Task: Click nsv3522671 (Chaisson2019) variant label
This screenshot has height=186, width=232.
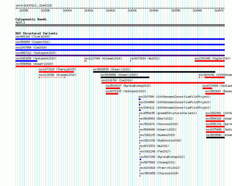Action: [x=158, y=124]
